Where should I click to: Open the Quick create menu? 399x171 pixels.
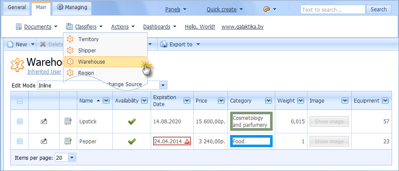[x=225, y=10]
